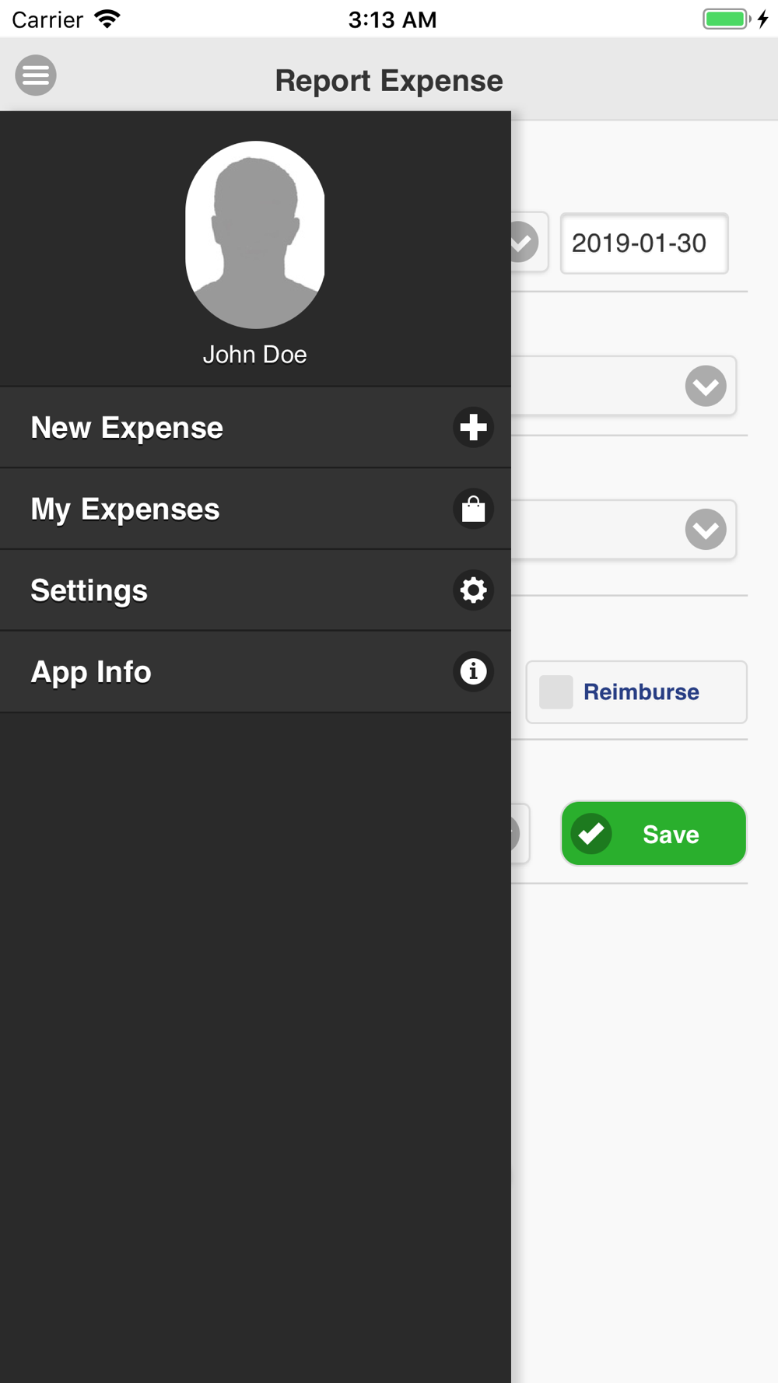
Task: Open Settings from the side menu
Action: pos(255,590)
